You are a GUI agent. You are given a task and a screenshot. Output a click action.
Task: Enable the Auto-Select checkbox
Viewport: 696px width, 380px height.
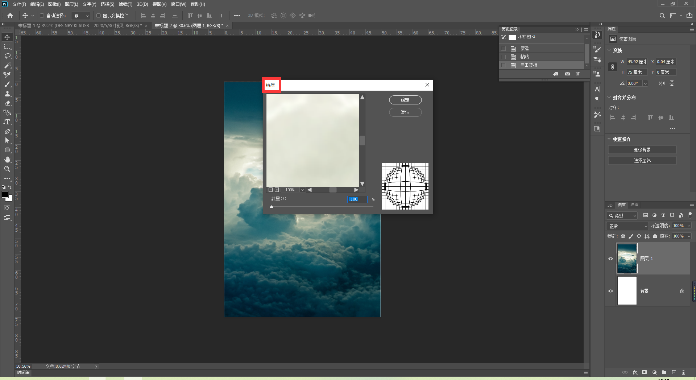point(42,16)
